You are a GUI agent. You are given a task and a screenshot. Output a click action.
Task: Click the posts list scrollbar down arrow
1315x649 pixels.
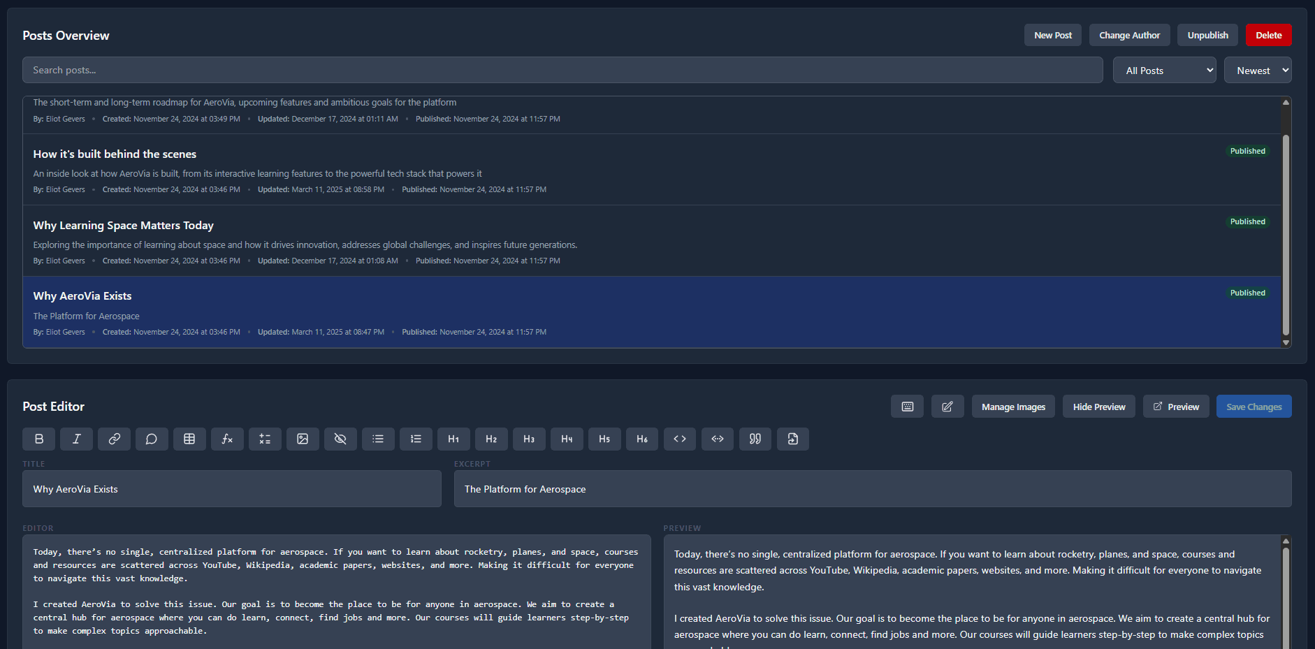point(1286,342)
